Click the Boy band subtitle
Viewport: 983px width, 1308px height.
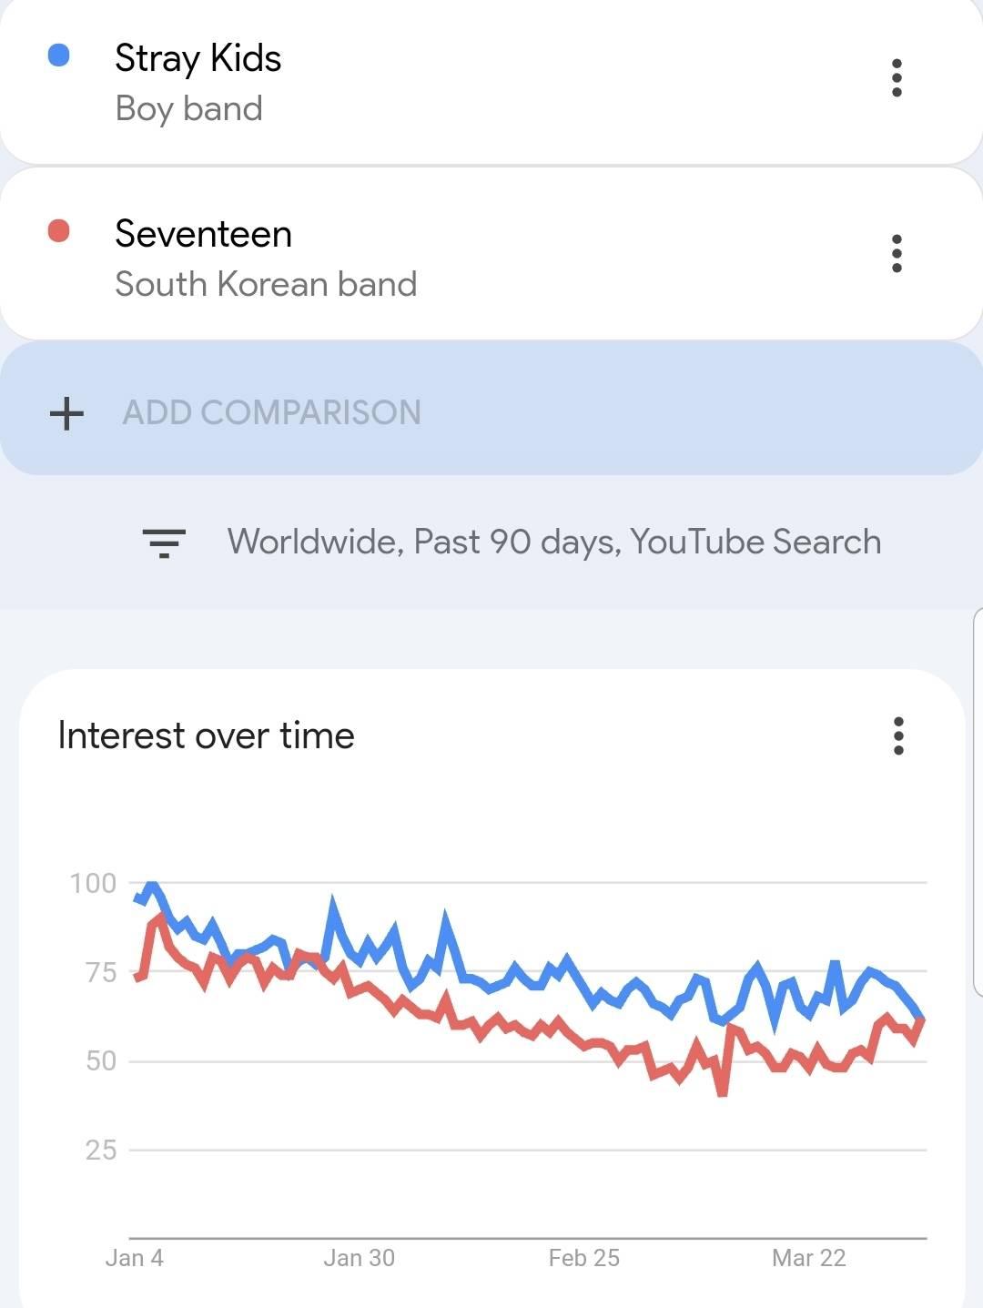(x=188, y=109)
